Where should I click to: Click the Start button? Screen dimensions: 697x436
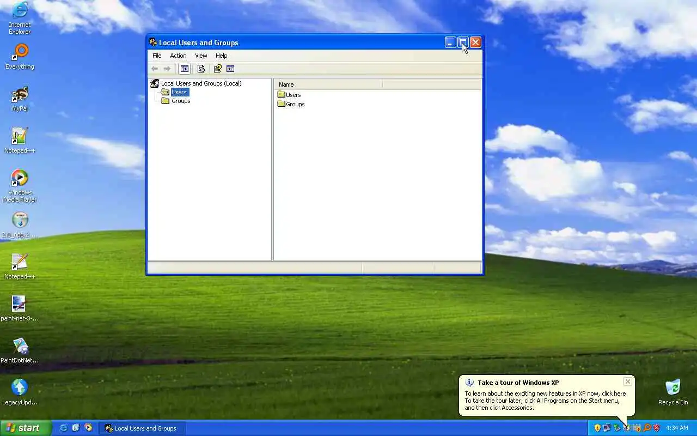click(x=26, y=428)
